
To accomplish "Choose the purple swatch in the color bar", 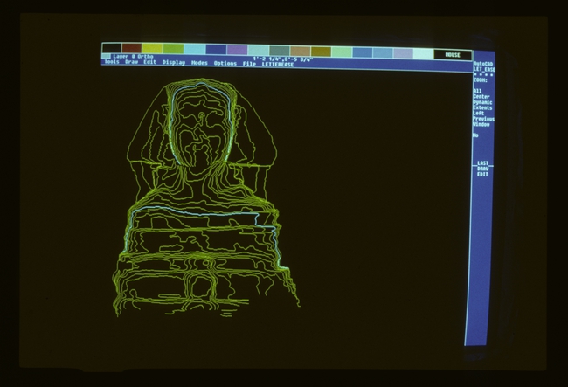I will (x=237, y=50).
